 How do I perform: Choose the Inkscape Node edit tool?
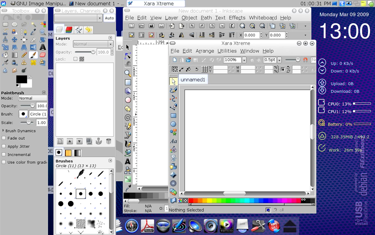[127, 56]
